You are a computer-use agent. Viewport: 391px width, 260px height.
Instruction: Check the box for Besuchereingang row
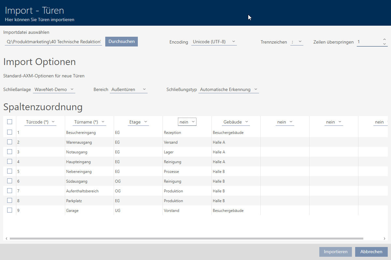click(x=9, y=132)
